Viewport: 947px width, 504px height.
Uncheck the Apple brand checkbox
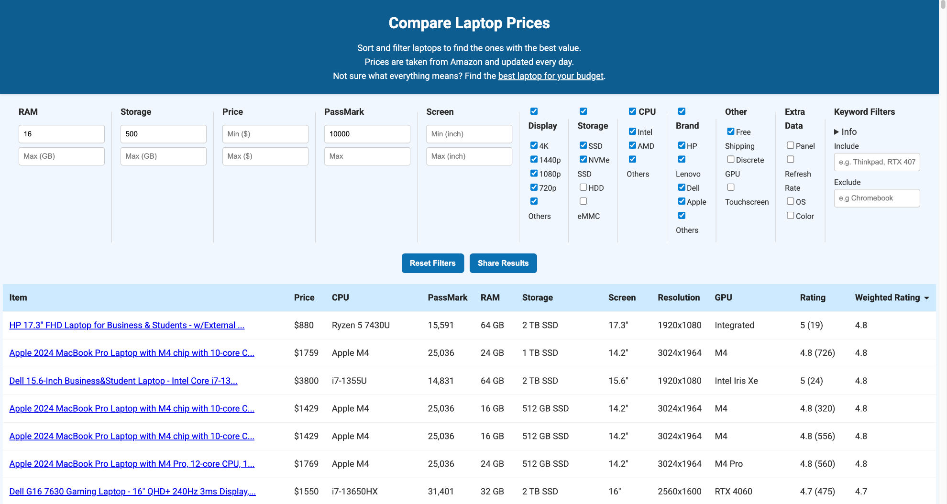point(682,201)
